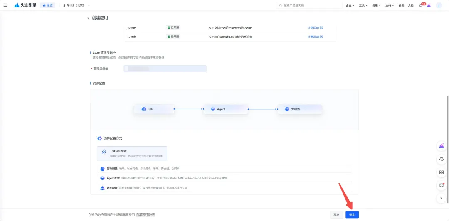Click the 公网IP row label
The height and width of the screenshot is (221, 449).
click(131, 28)
